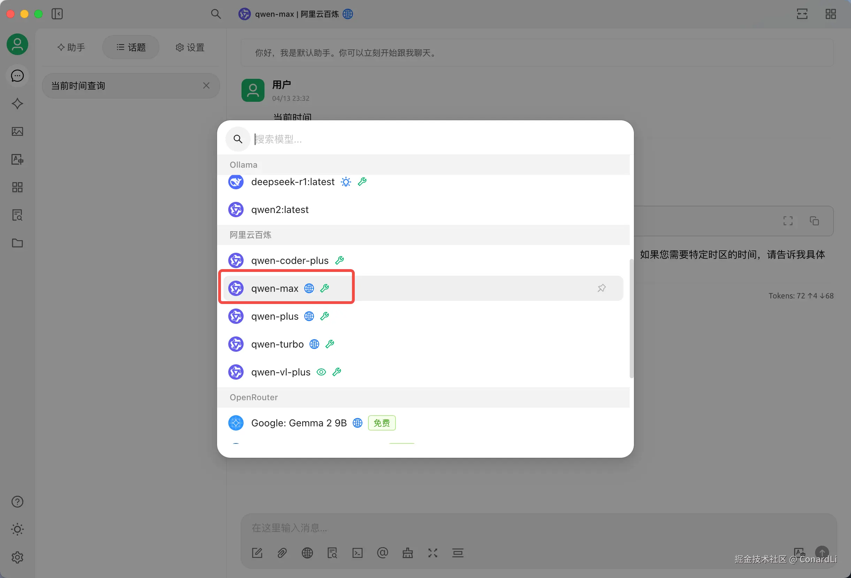This screenshot has height=578, width=851.
Task: Open the translate icon in left sidebar
Action: (17, 159)
